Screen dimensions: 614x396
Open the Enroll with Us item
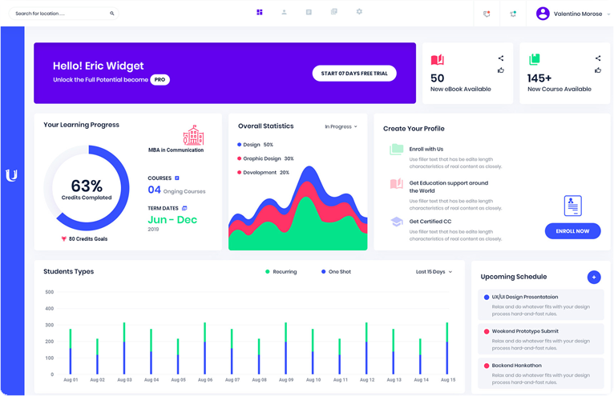426,149
